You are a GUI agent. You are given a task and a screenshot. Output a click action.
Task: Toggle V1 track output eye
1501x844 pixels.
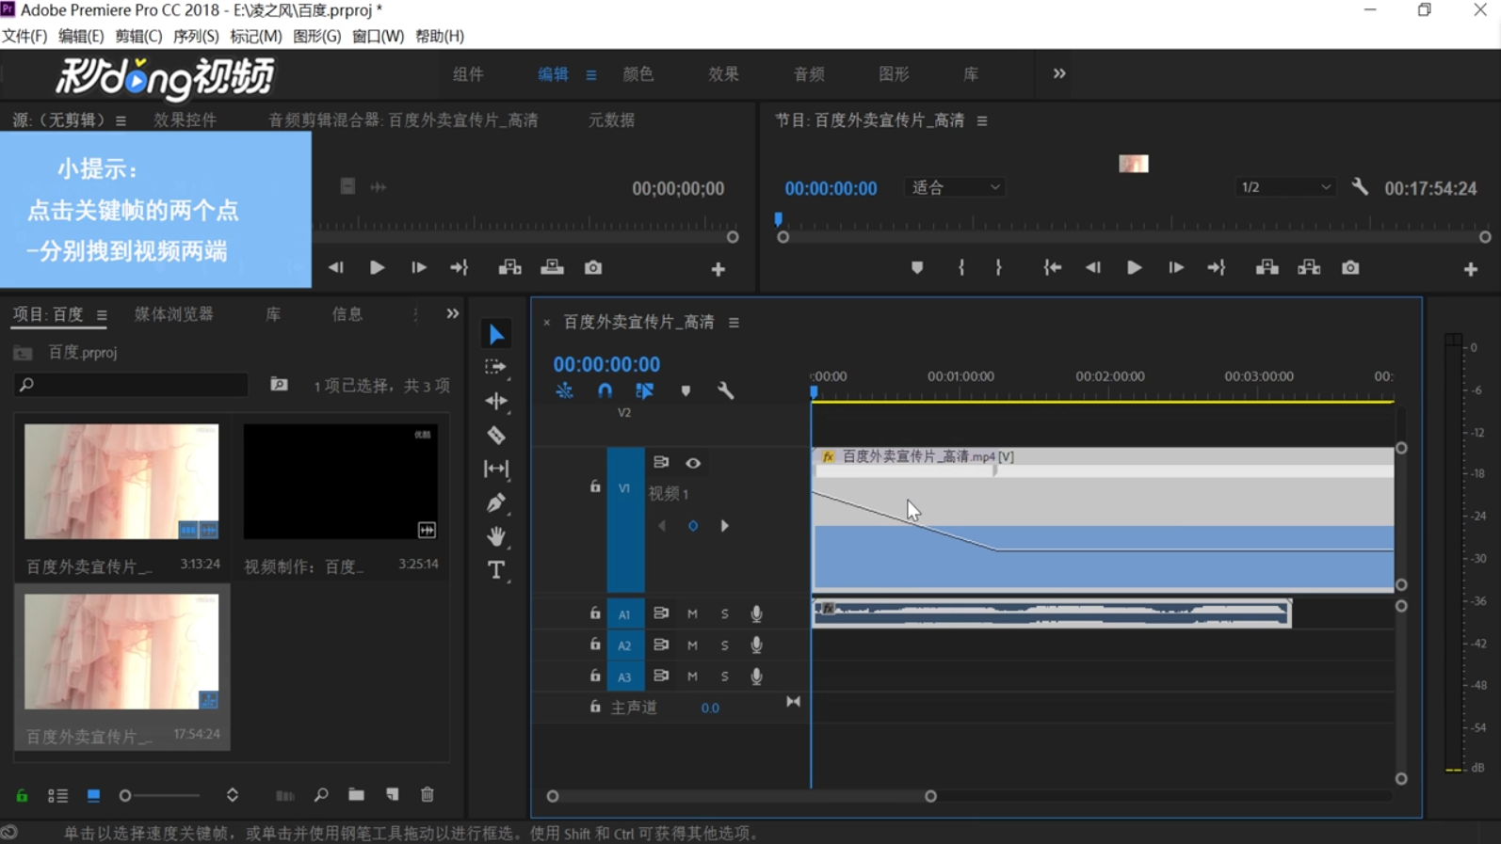693,463
